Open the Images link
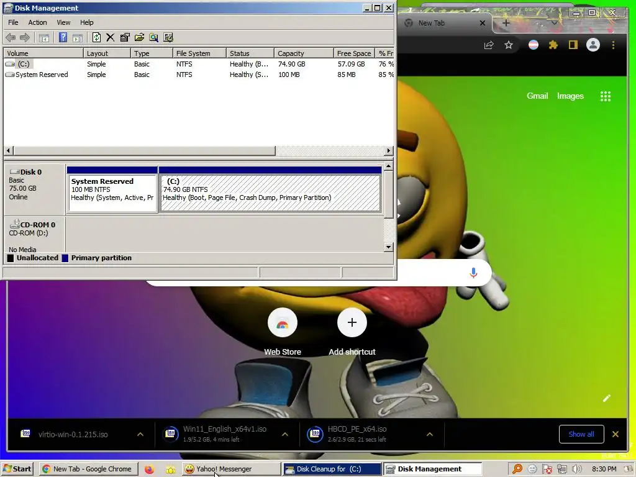Image resolution: width=636 pixels, height=477 pixels. click(x=570, y=96)
